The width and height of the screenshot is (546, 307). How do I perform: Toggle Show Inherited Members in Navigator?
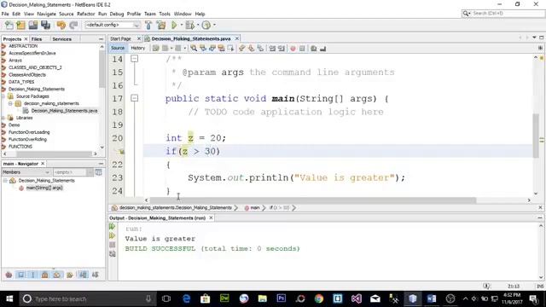(x=9, y=275)
